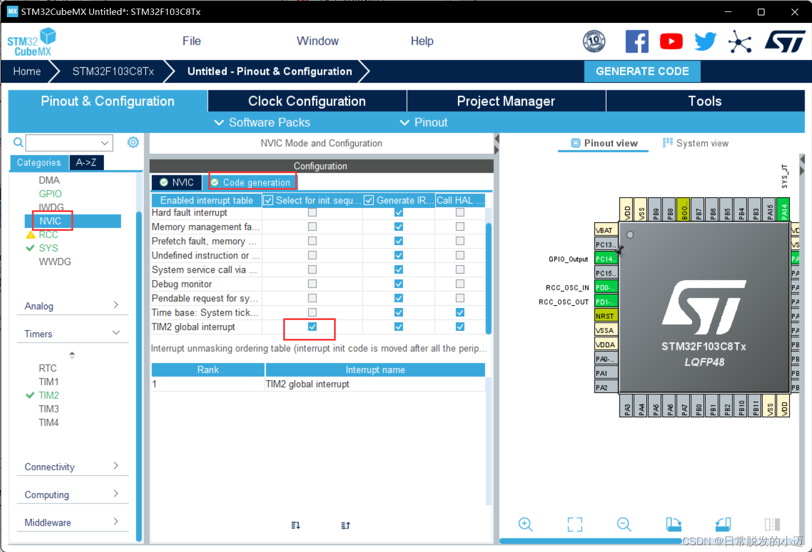Rotate the chip counter-clockwise
812x552 pixels.
point(723,524)
